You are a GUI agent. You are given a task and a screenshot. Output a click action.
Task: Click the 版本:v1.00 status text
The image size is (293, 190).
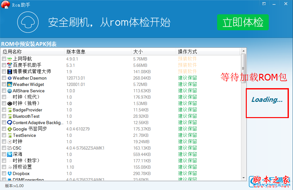(x=14, y=186)
